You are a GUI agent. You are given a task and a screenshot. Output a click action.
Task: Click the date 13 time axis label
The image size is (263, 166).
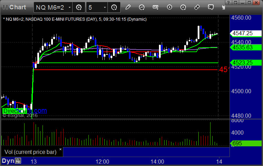[x=34, y=162]
